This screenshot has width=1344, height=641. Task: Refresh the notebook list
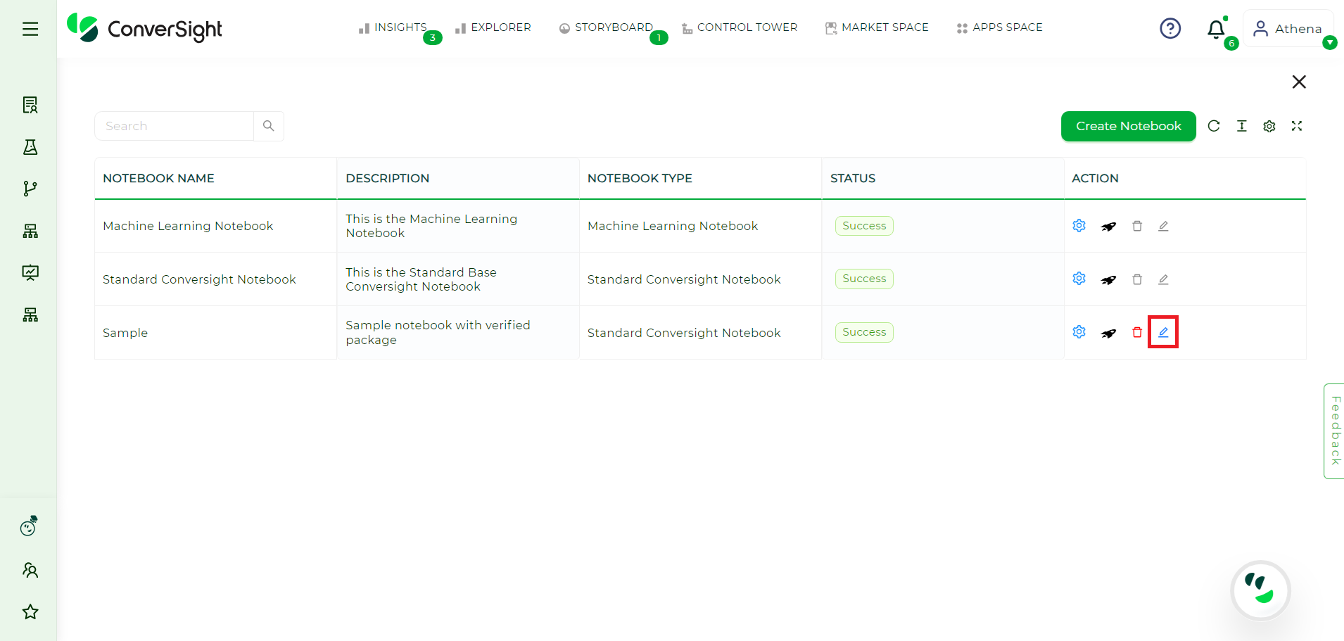pos(1214,126)
